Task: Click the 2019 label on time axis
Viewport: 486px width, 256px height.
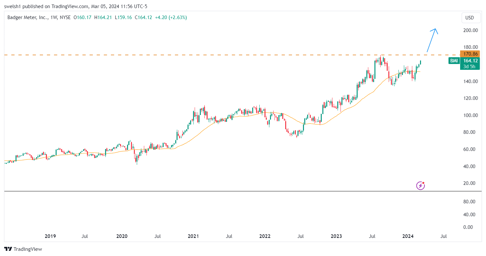Action: coord(50,236)
